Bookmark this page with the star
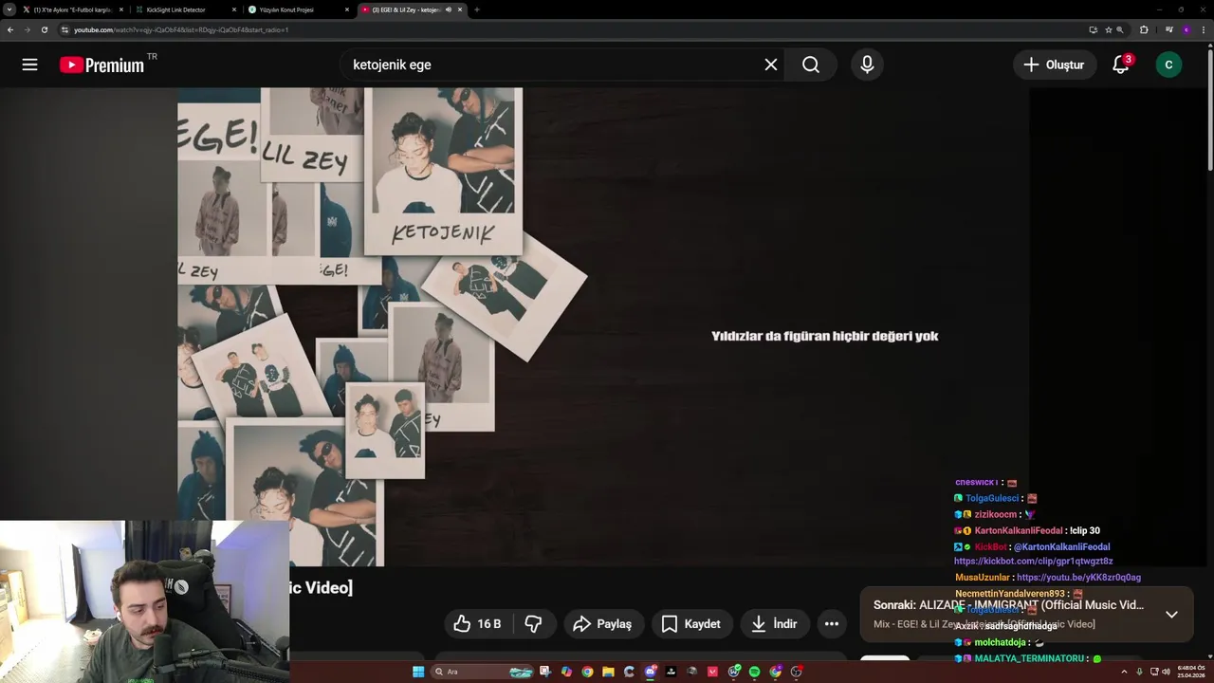 click(1108, 29)
